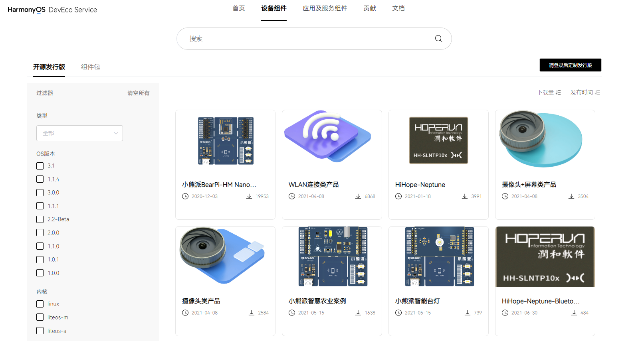The width and height of the screenshot is (642, 341).
Task: Open the 应用及服务组件 nav item
Action: [325, 8]
